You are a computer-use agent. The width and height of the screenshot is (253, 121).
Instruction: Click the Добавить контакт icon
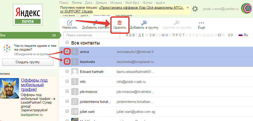pos(96,23)
